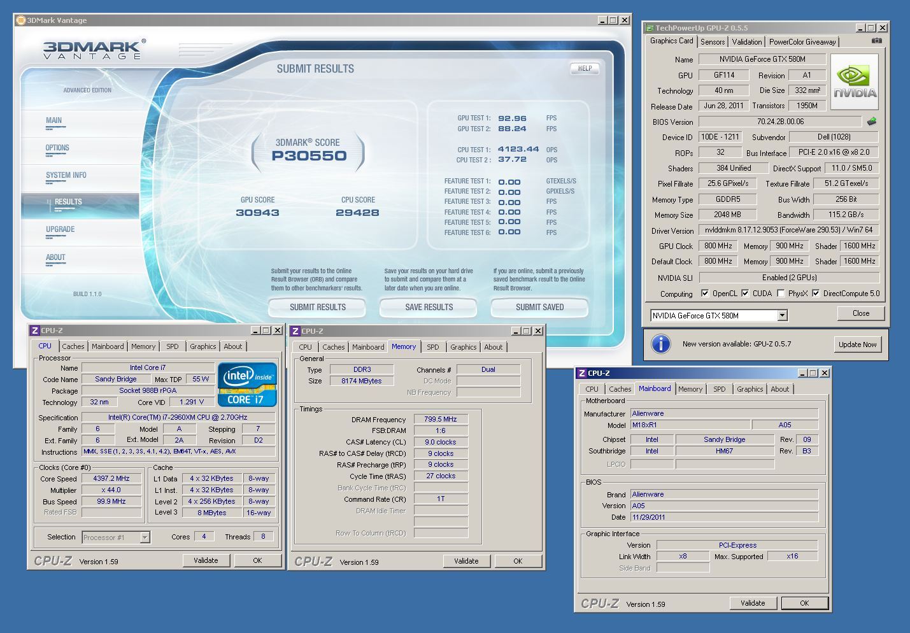Click the GPU-Z title bar icon

650,28
